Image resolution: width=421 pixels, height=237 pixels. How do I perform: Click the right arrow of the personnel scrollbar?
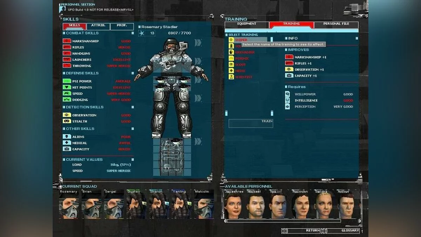pyautogui.click(x=359, y=221)
